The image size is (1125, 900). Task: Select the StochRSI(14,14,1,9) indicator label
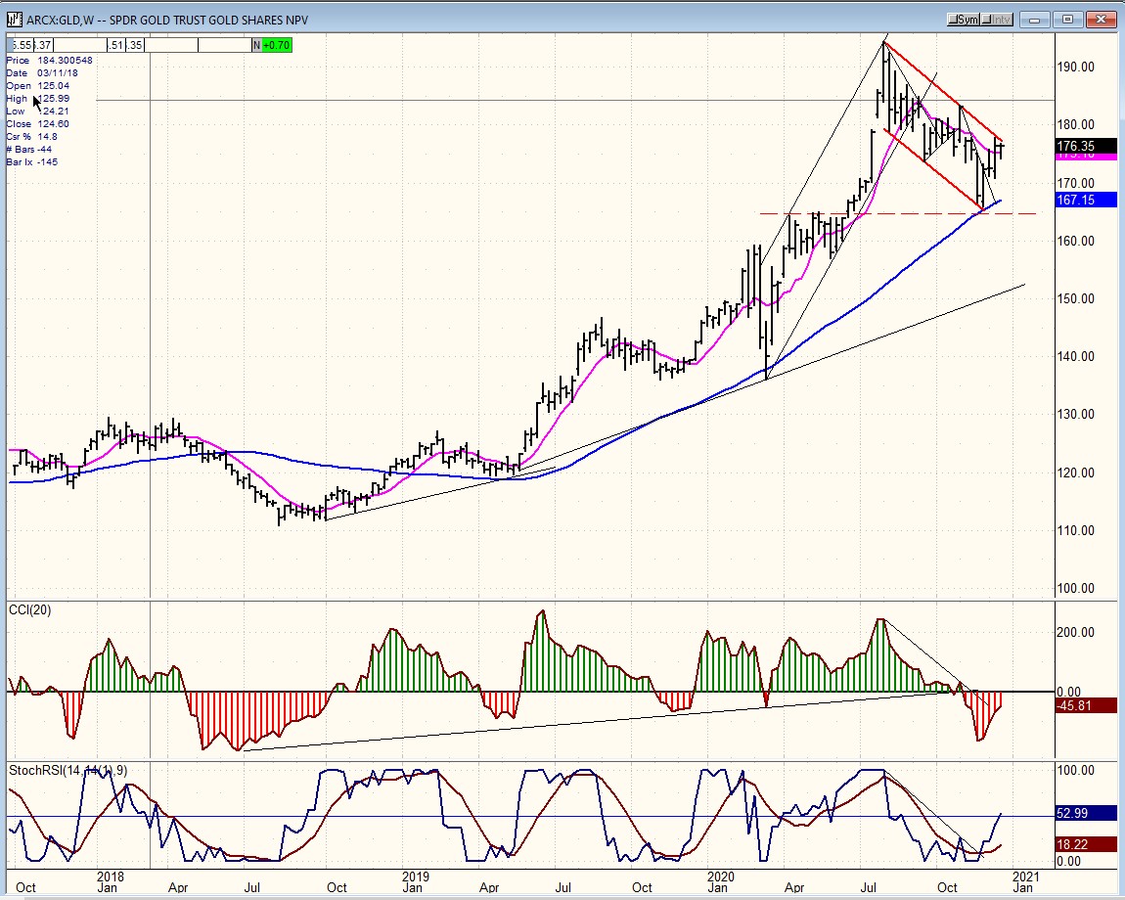(67, 771)
